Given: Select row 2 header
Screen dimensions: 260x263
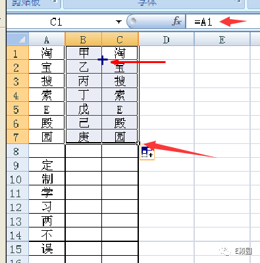Looking at the screenshot, I should (18, 67).
